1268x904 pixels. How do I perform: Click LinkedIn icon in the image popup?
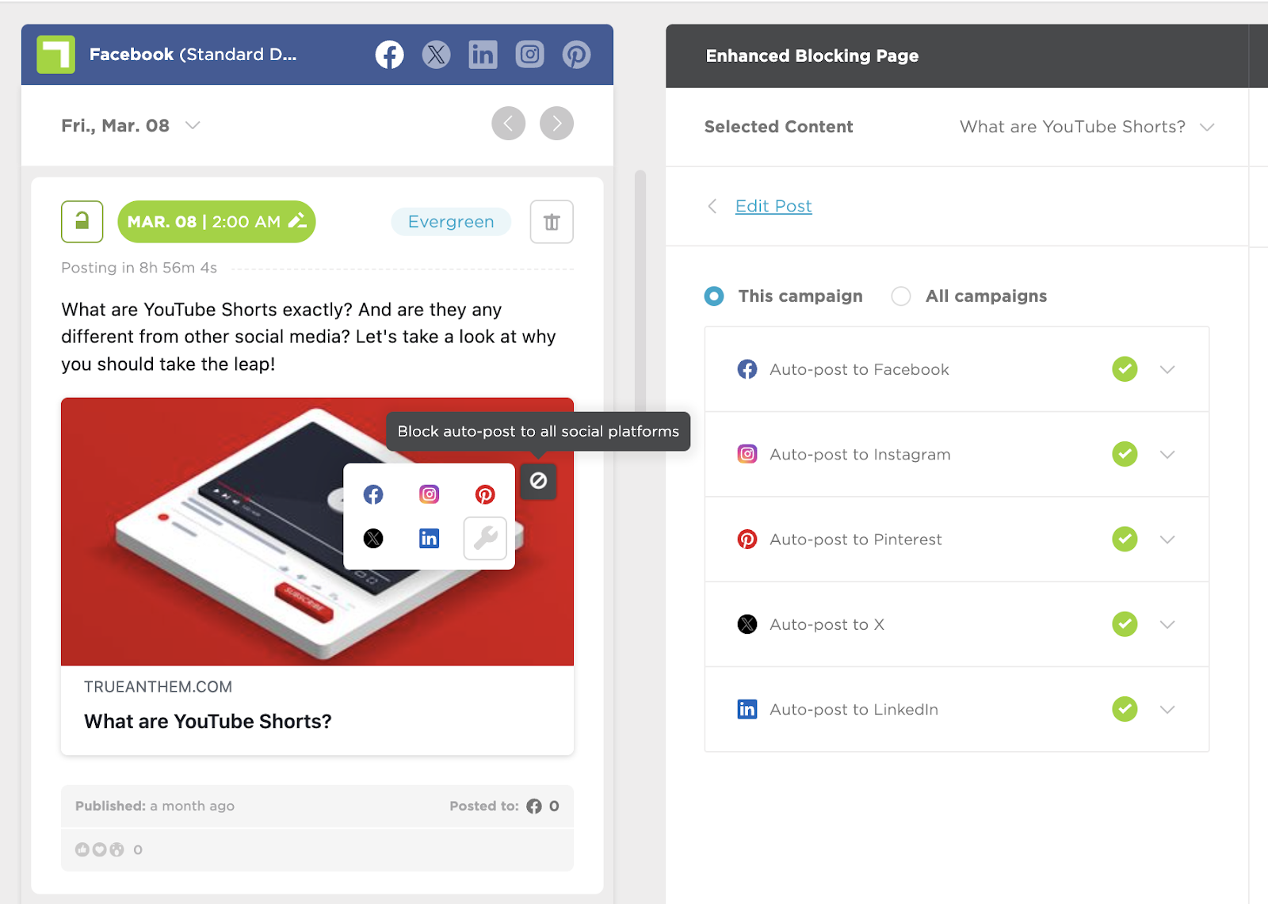coord(429,539)
